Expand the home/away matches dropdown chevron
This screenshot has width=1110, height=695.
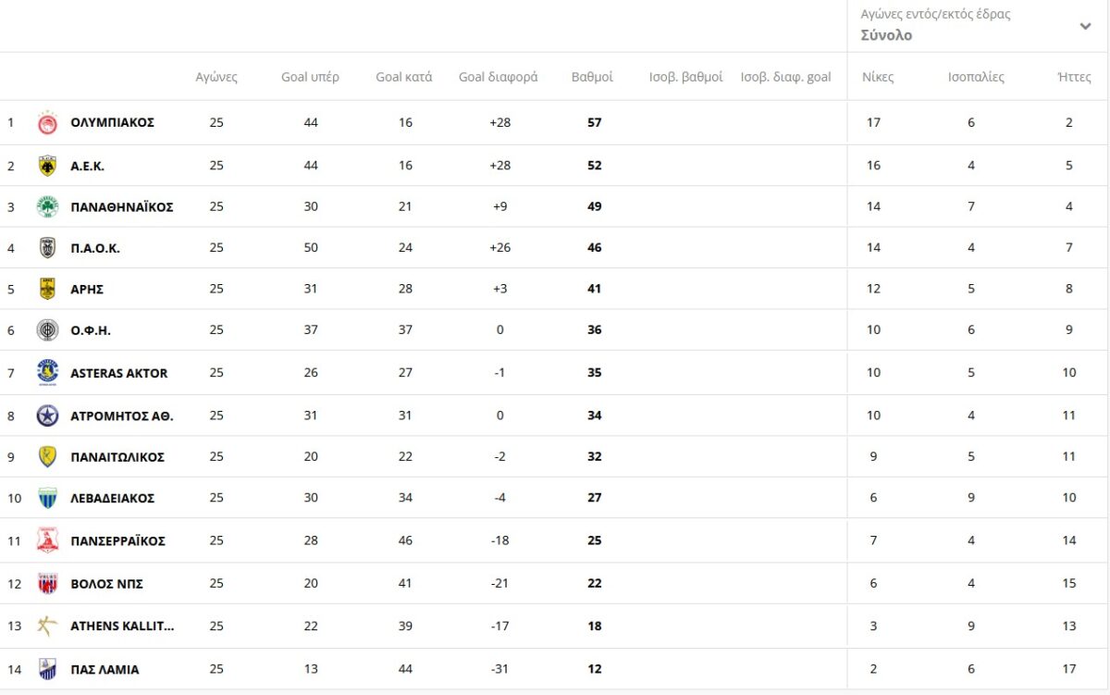pyautogui.click(x=1085, y=27)
